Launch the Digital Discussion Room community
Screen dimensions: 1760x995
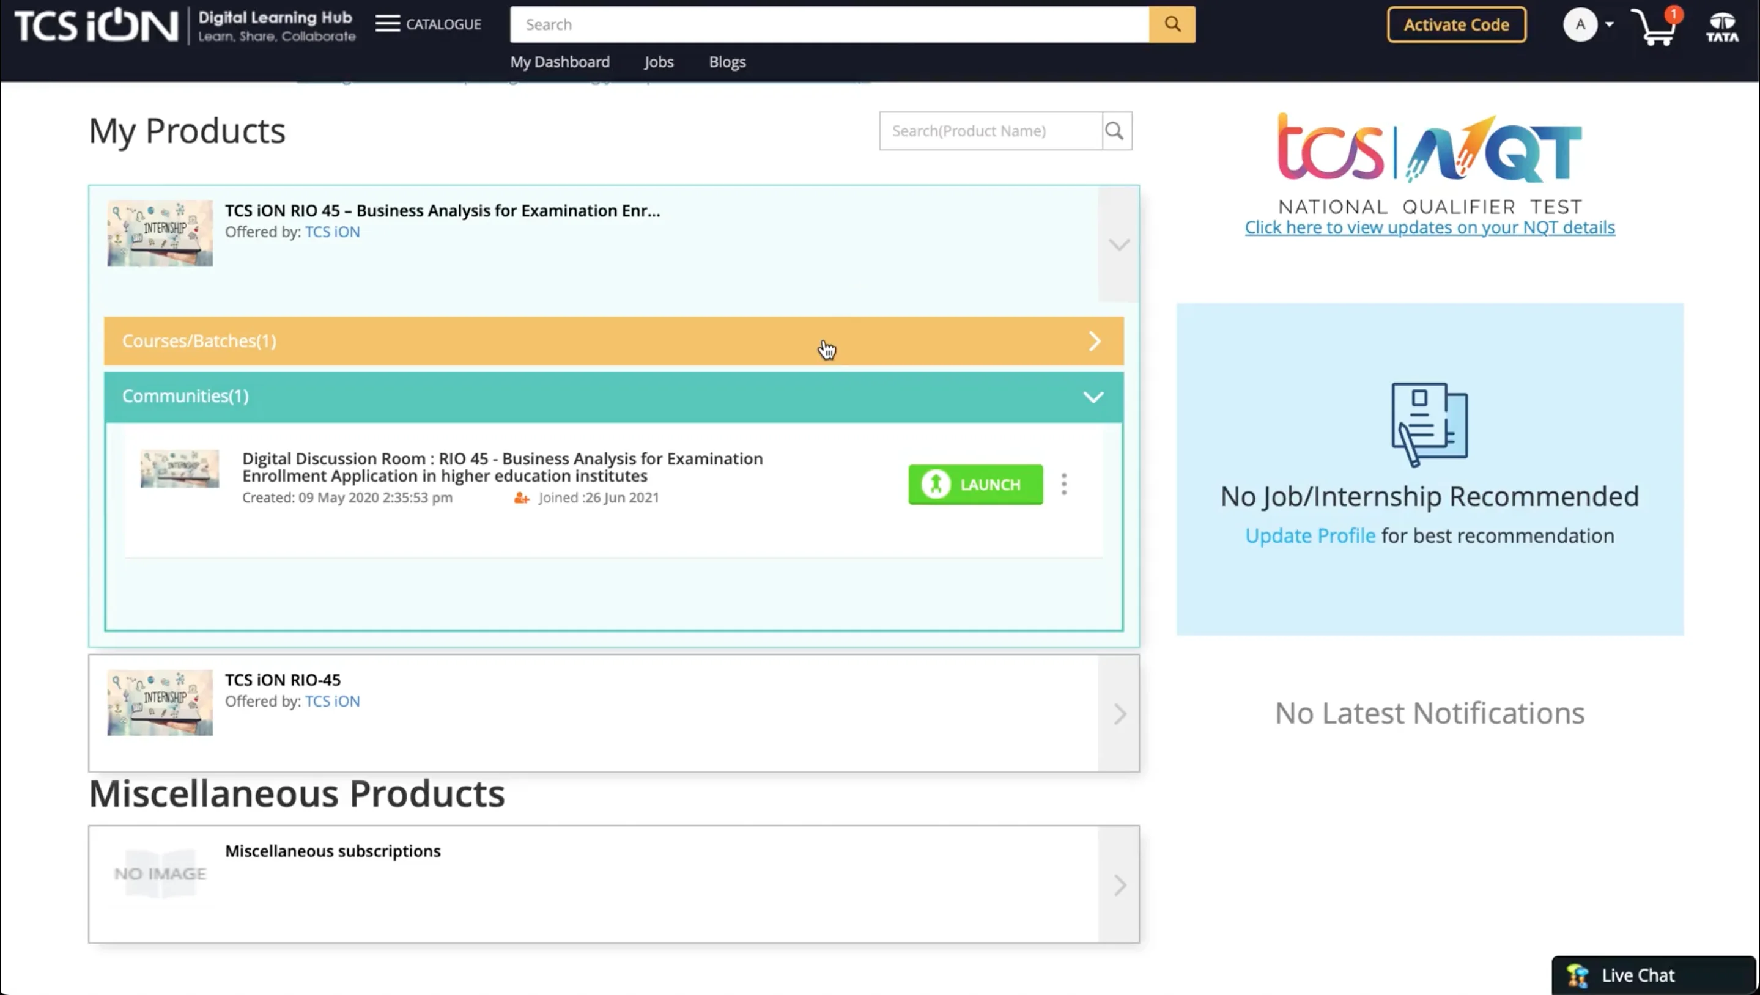(x=975, y=485)
